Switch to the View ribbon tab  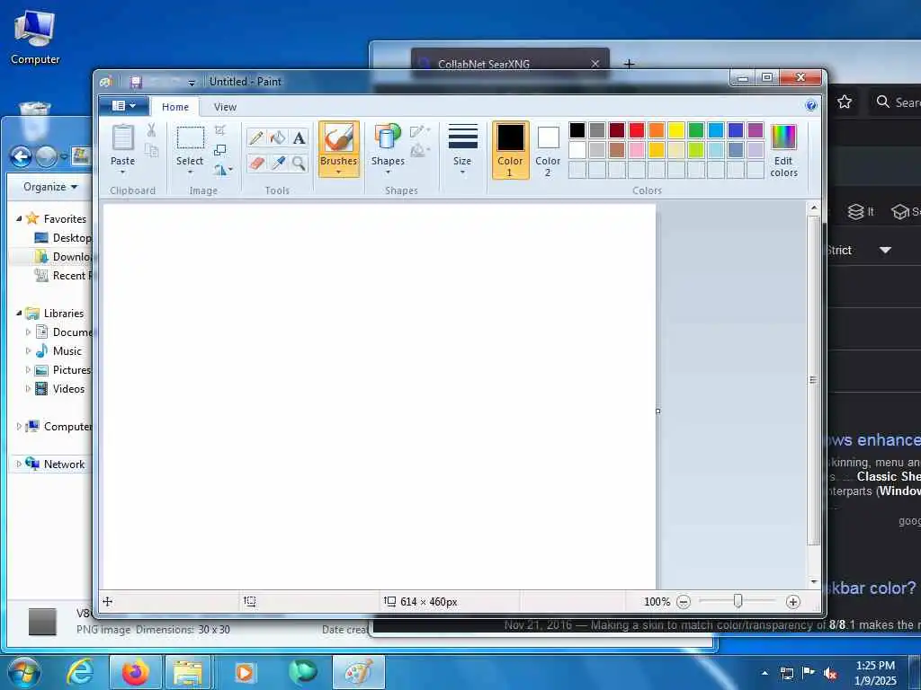[225, 107]
